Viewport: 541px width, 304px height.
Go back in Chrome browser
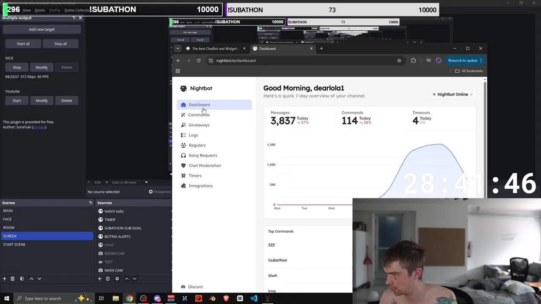[178, 60]
